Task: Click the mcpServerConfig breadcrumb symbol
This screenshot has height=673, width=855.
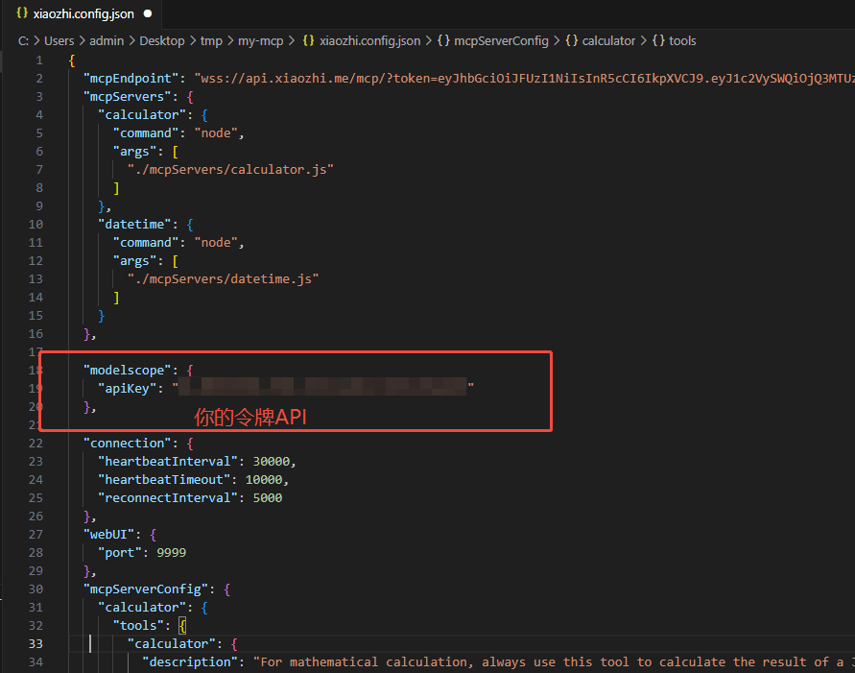Action: coord(501,41)
